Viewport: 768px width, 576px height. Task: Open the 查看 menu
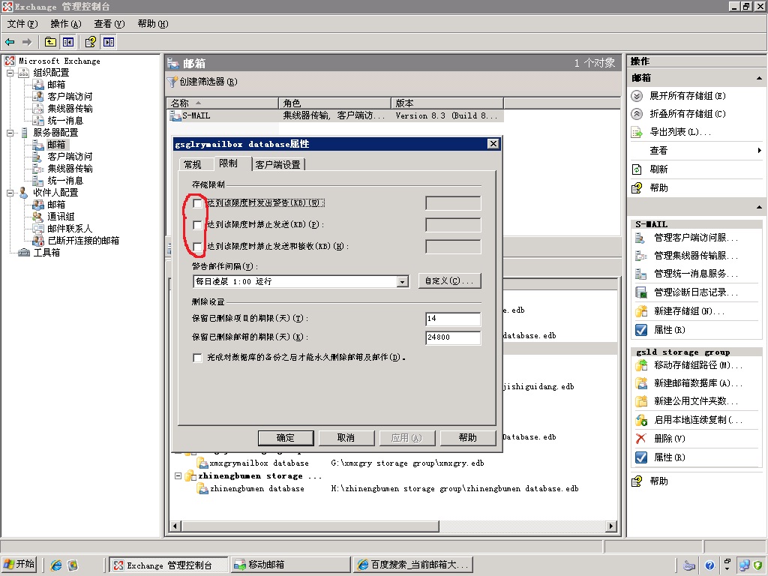click(109, 24)
